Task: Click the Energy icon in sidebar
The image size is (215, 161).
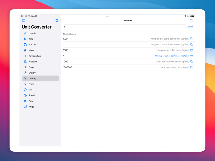Action: pyautogui.click(x=25, y=73)
